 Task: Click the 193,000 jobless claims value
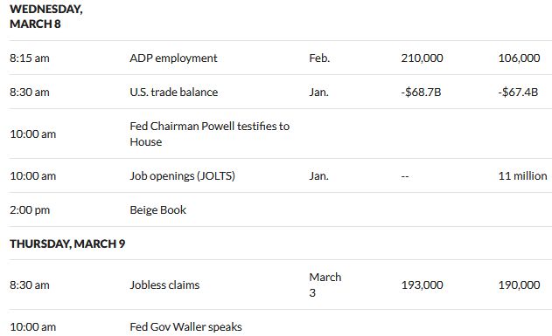423,285
